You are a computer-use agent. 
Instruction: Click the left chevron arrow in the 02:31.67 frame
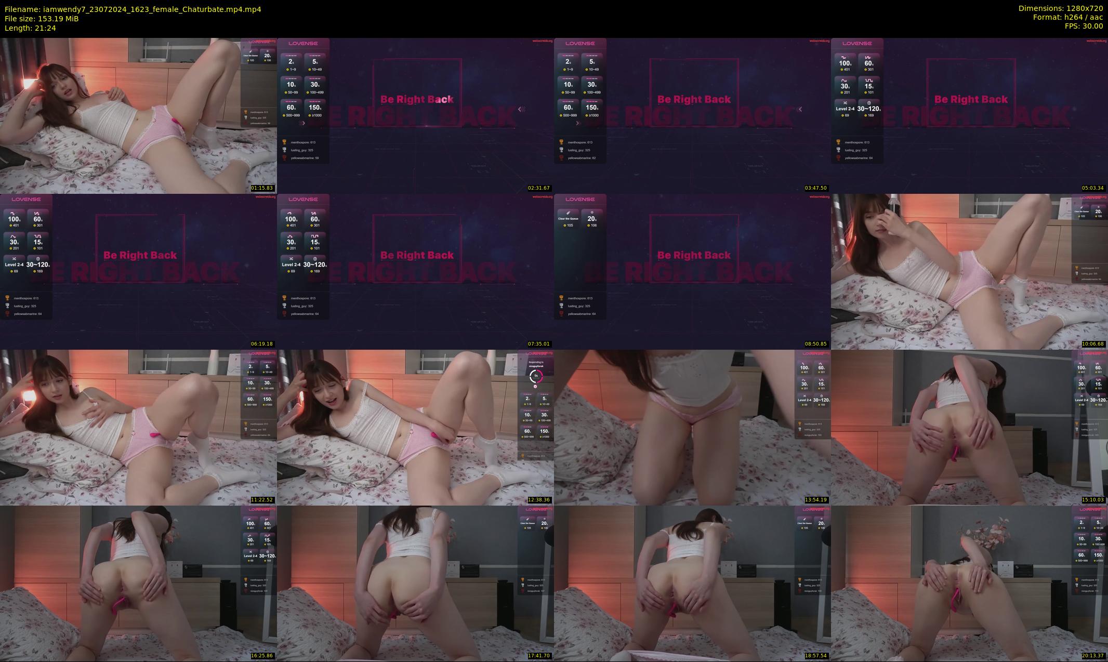(521, 109)
